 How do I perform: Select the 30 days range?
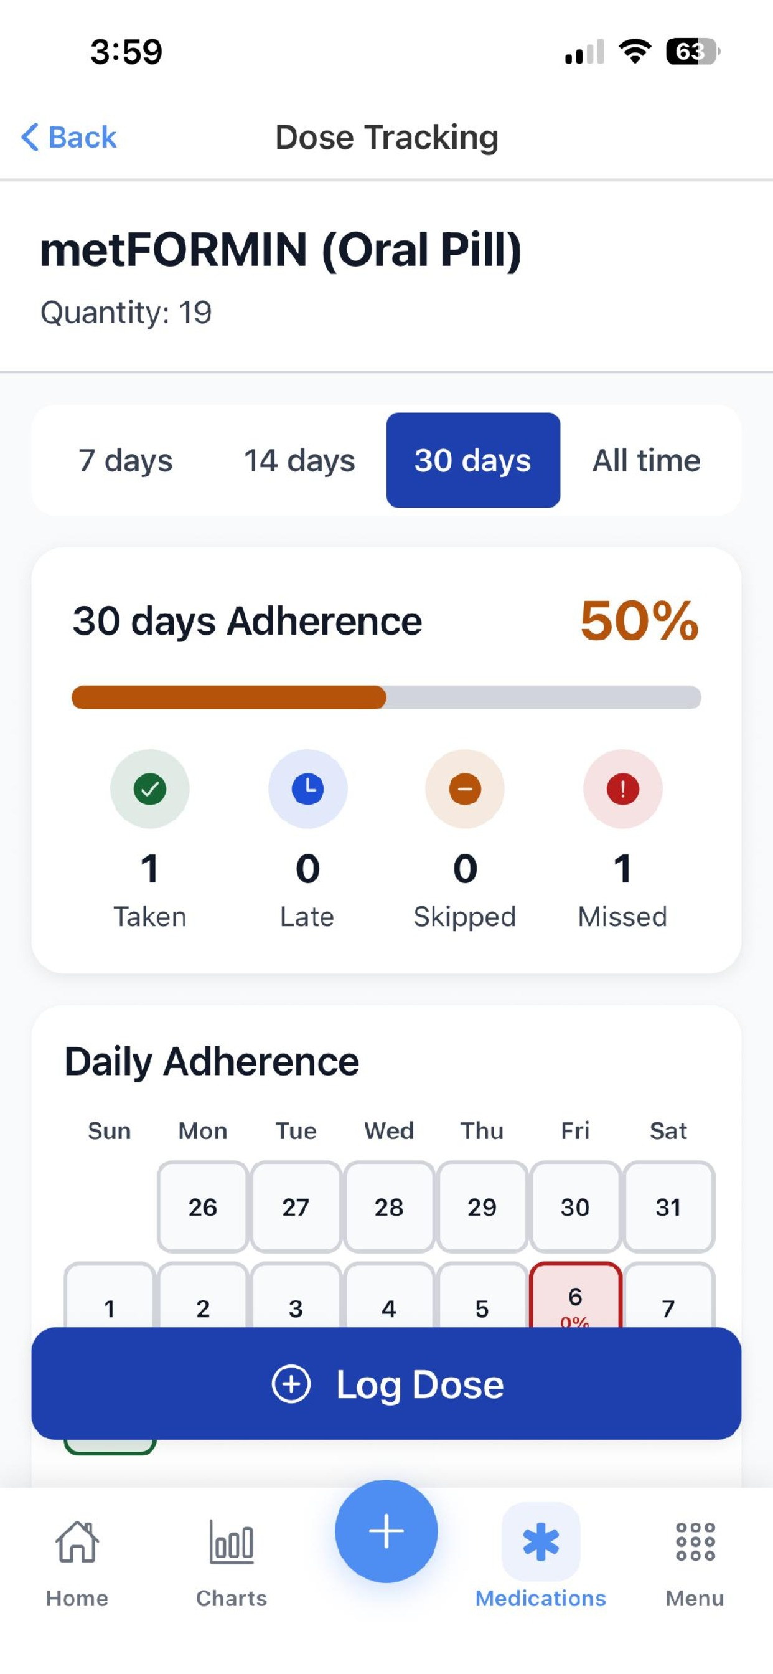coord(473,460)
